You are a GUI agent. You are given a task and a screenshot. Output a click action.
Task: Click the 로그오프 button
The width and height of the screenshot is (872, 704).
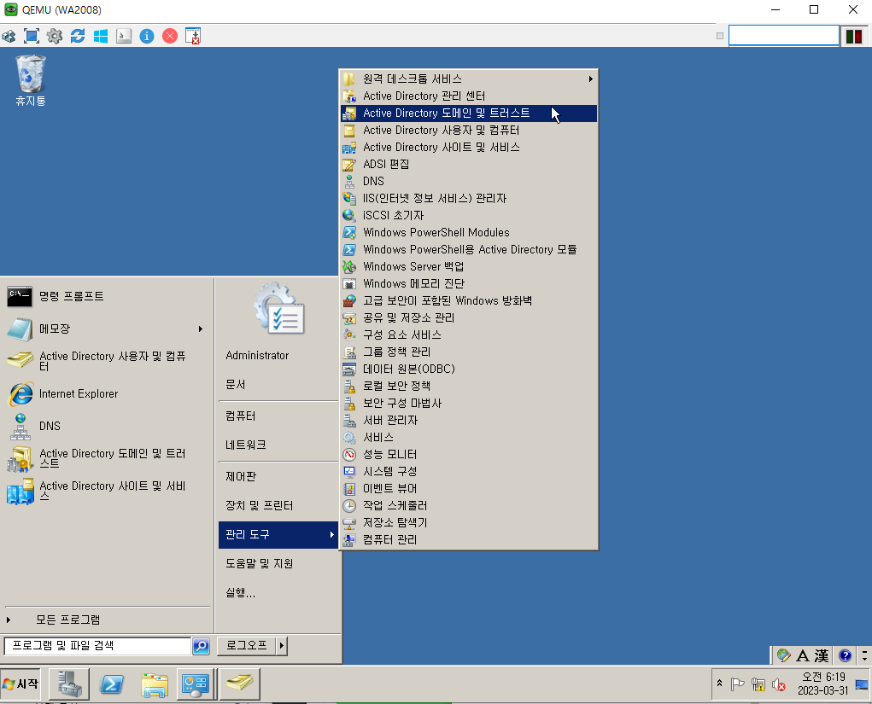(246, 646)
